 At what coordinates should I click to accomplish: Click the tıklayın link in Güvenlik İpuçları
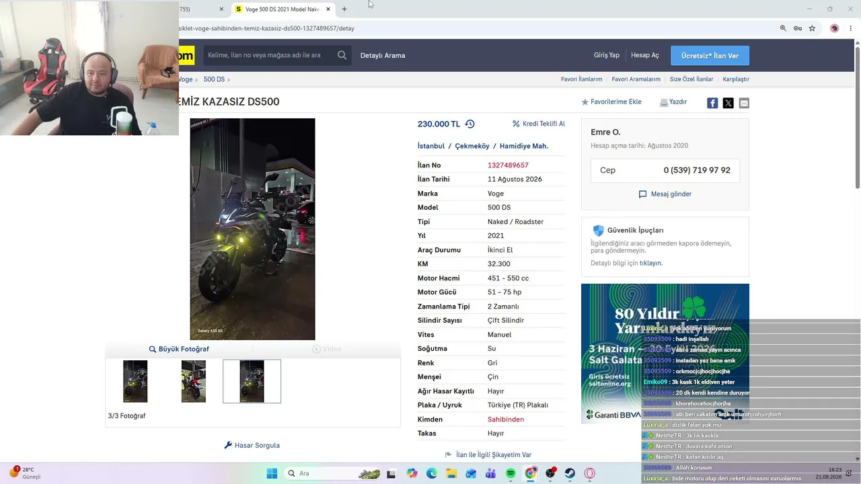[651, 263]
